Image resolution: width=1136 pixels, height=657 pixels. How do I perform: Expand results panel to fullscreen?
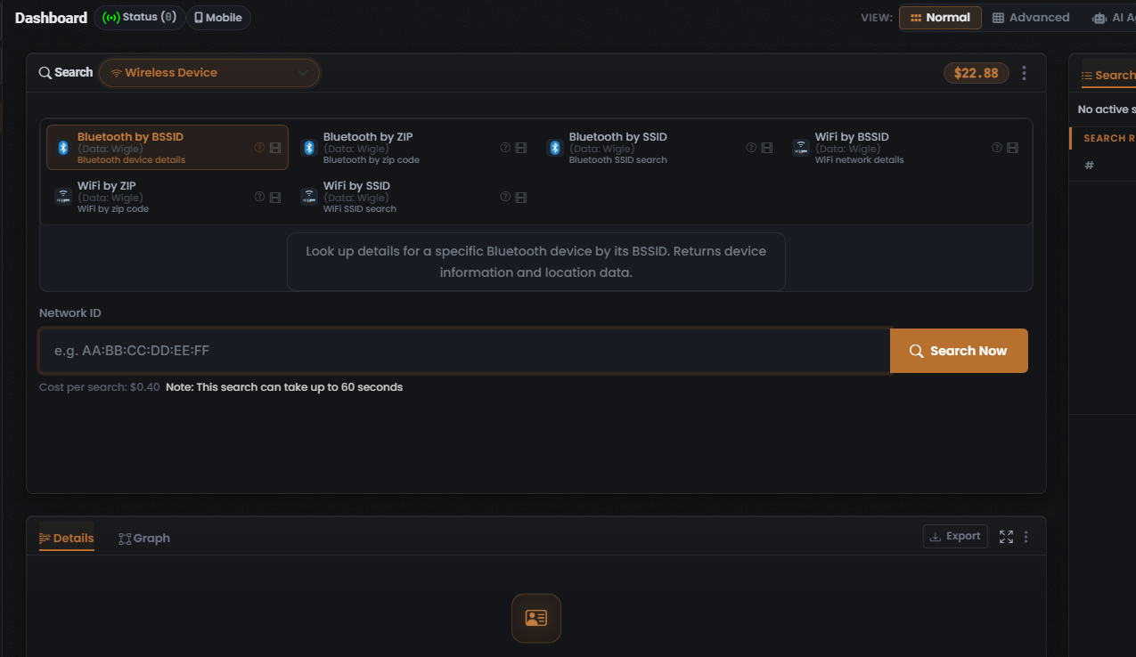[1006, 537]
